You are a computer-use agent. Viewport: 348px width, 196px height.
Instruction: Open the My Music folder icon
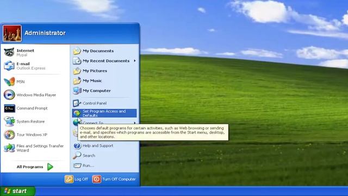[77, 81]
